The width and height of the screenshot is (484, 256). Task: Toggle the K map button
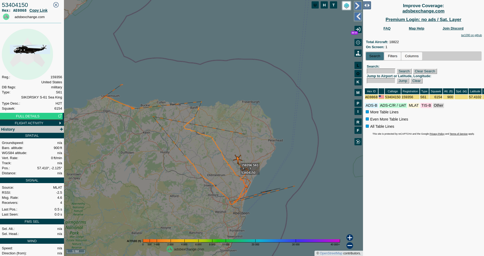358,82
